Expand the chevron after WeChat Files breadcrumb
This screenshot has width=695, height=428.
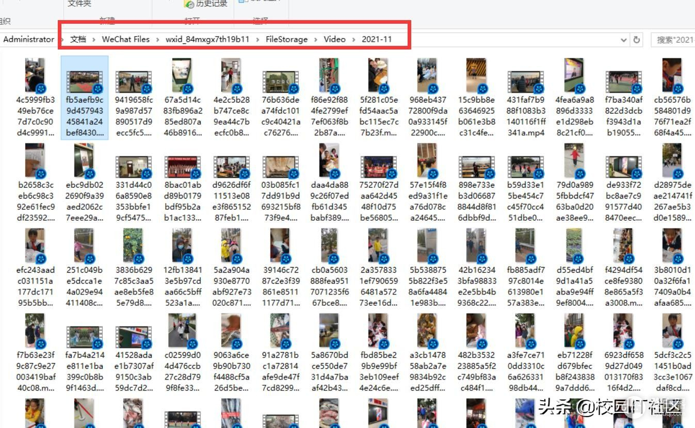click(157, 39)
